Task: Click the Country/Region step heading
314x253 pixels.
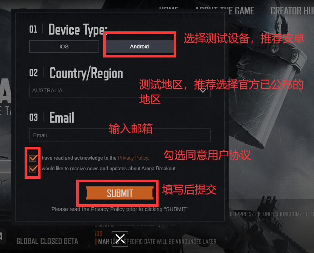Action: coord(86,73)
